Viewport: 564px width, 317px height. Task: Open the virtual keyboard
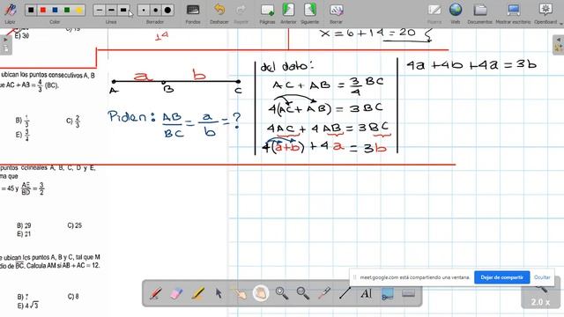[x=408, y=293]
